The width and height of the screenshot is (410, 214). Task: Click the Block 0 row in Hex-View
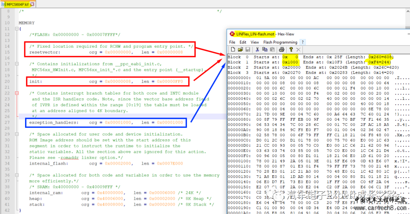(x=311, y=57)
